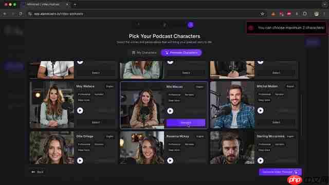Close the Video Podcast browser tab
This screenshot has width=329, height=185.
pos(67,5)
